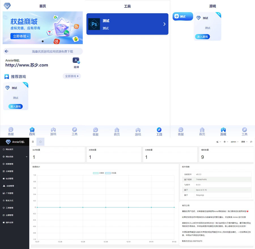Image resolution: width=255 pixels, height=249 pixels.
Task: Open the 客服 customer service icon in bottom navigation
Action: [x=11, y=130]
